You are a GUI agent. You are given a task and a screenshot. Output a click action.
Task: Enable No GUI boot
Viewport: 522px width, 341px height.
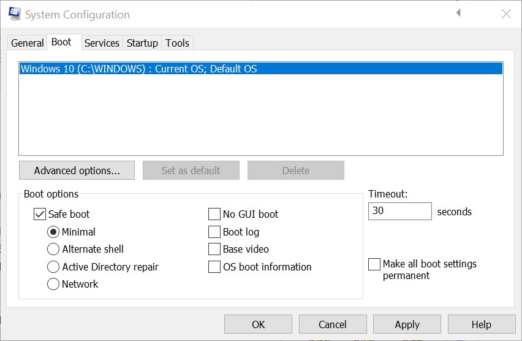click(x=214, y=214)
